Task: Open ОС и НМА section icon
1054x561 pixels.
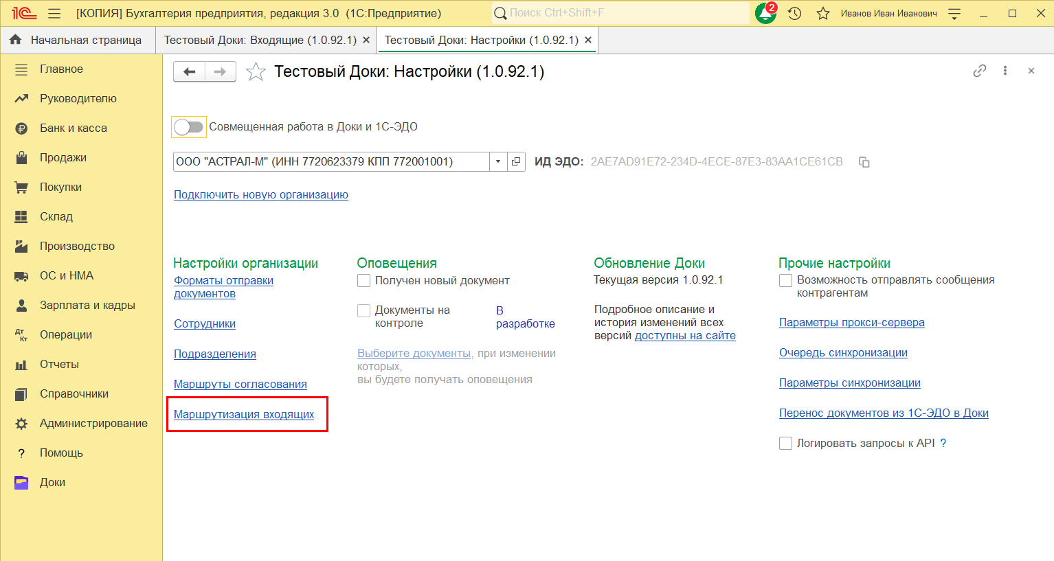Action: pos(21,275)
